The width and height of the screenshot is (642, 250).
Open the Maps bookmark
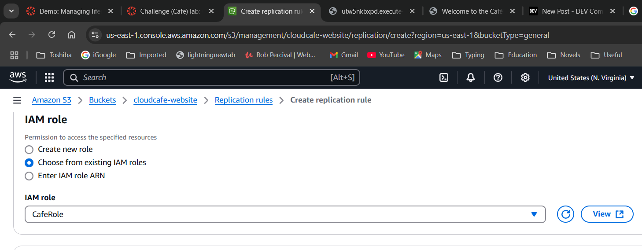click(x=428, y=55)
